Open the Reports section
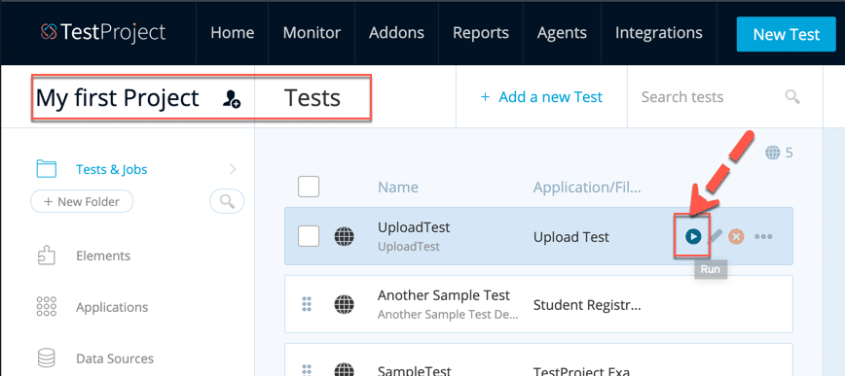 [481, 33]
